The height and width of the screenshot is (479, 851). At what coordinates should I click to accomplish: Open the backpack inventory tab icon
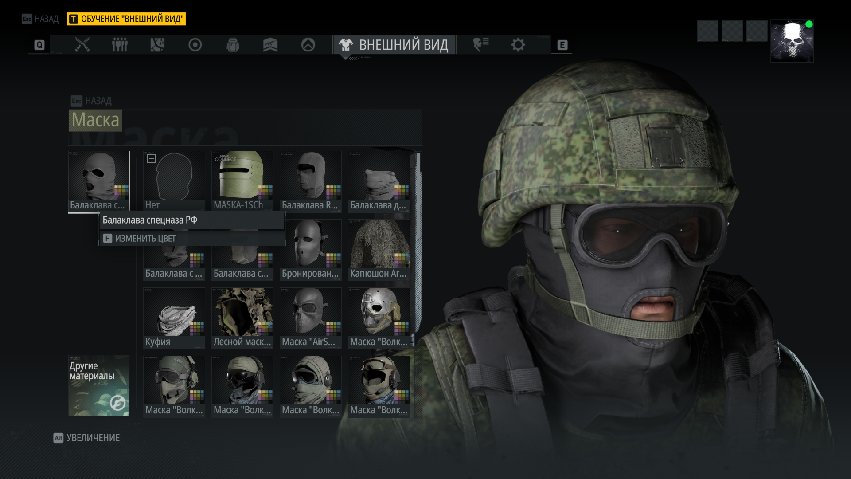pyautogui.click(x=233, y=45)
